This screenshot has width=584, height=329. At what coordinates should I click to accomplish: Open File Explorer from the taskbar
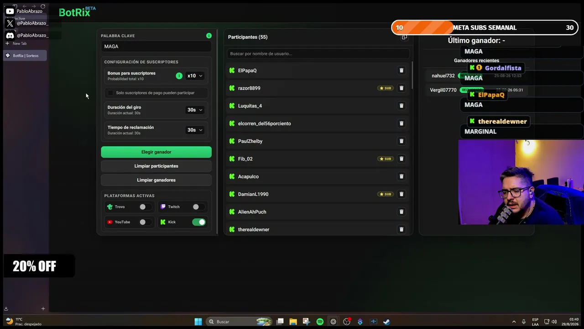click(293, 322)
